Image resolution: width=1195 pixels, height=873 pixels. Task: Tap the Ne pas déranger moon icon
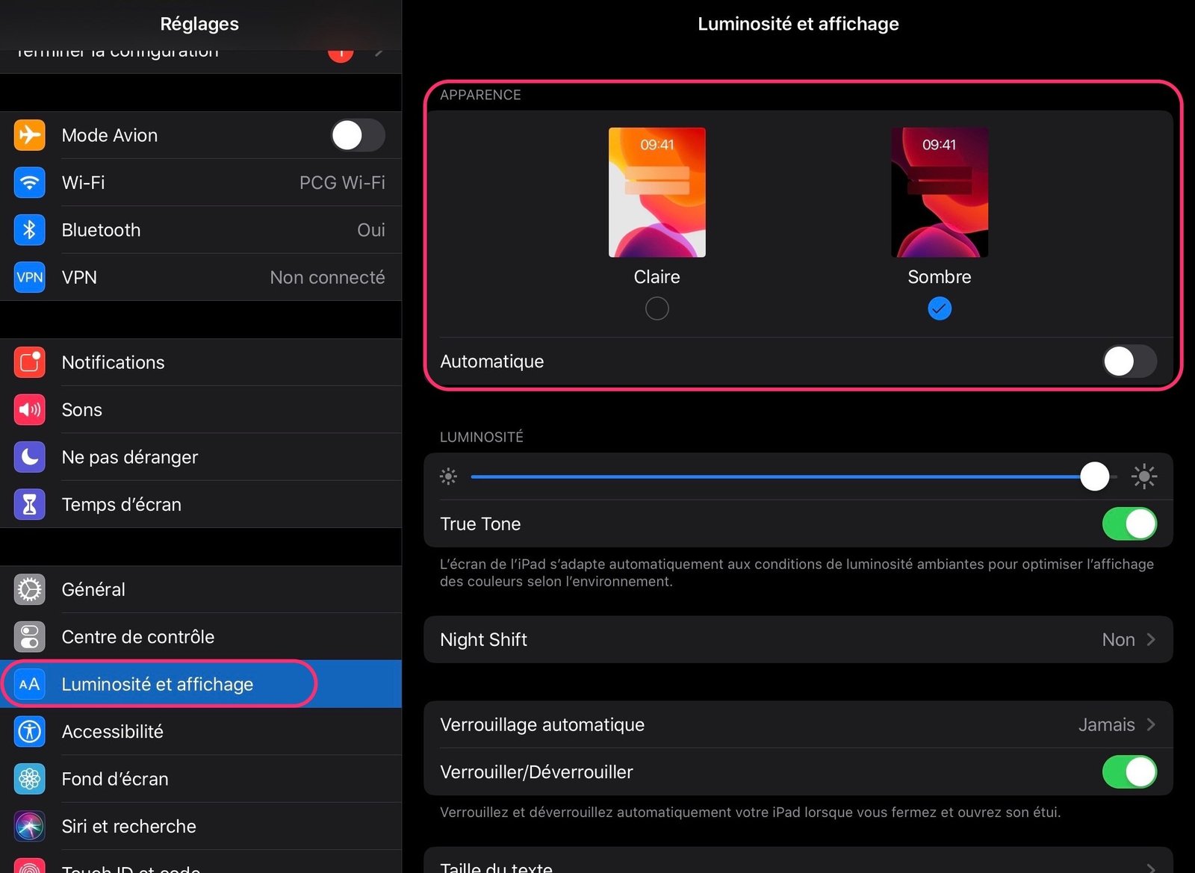click(x=30, y=457)
